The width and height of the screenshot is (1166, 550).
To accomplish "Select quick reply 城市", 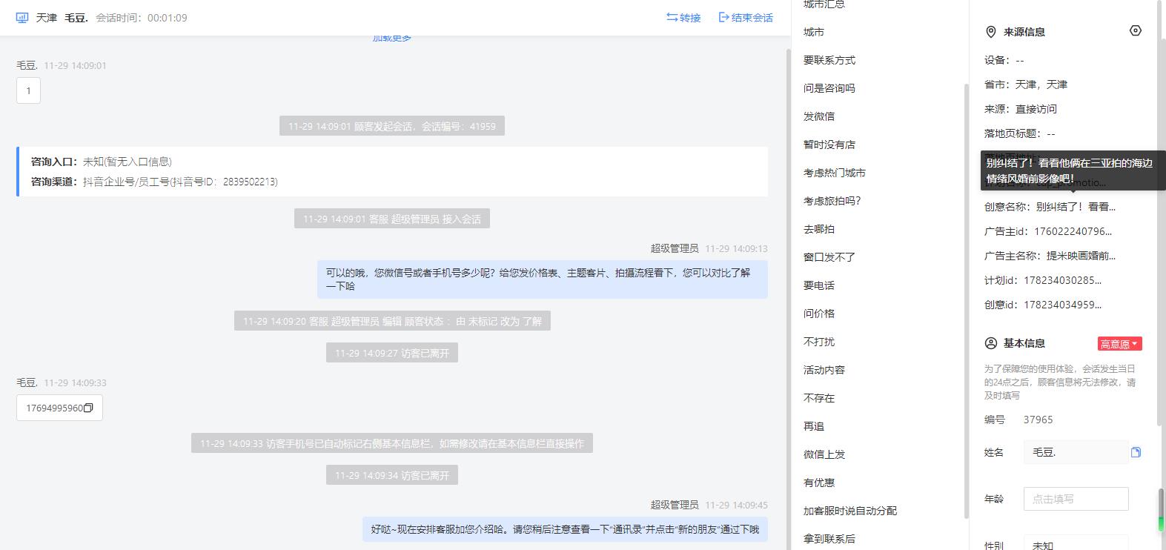I will (814, 32).
